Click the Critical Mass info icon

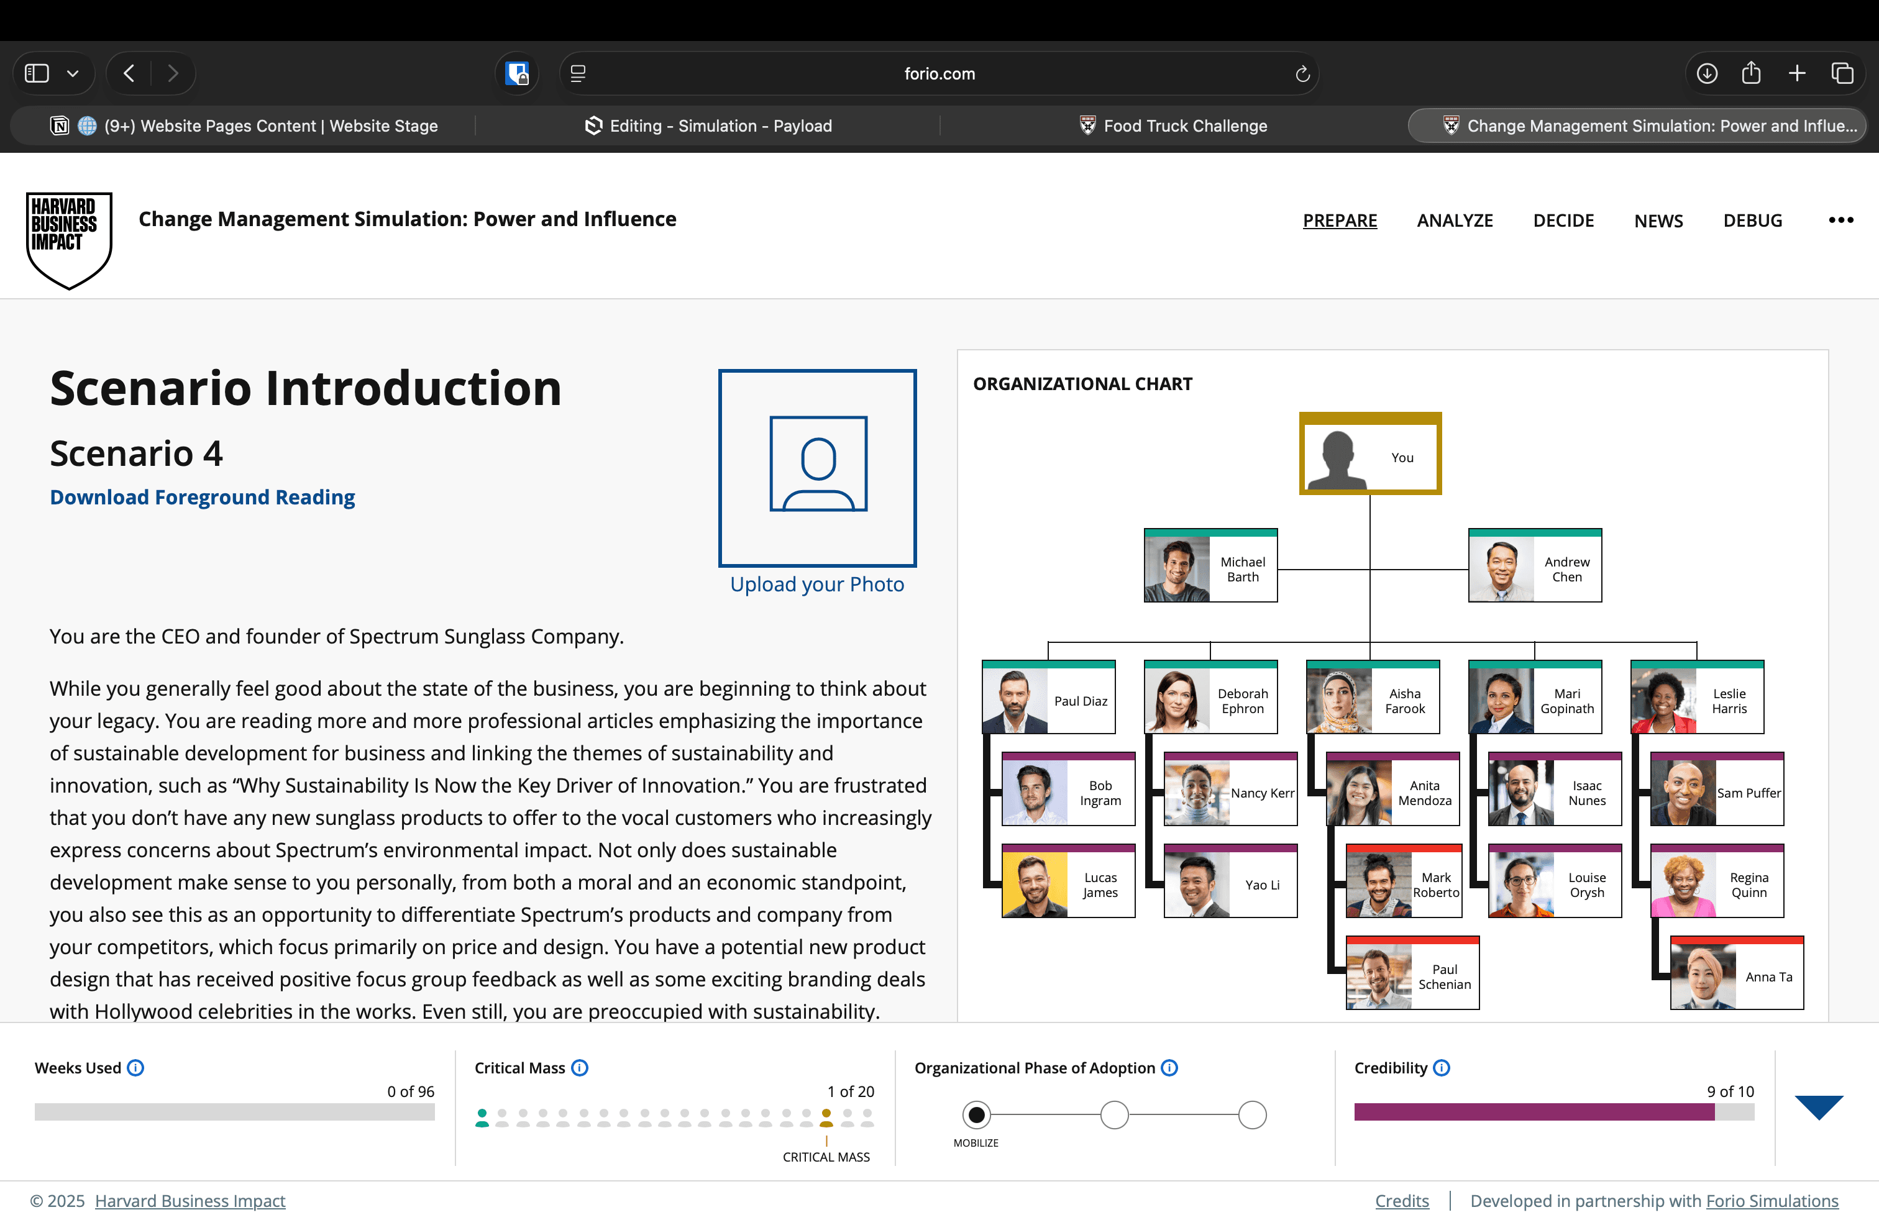click(x=580, y=1068)
